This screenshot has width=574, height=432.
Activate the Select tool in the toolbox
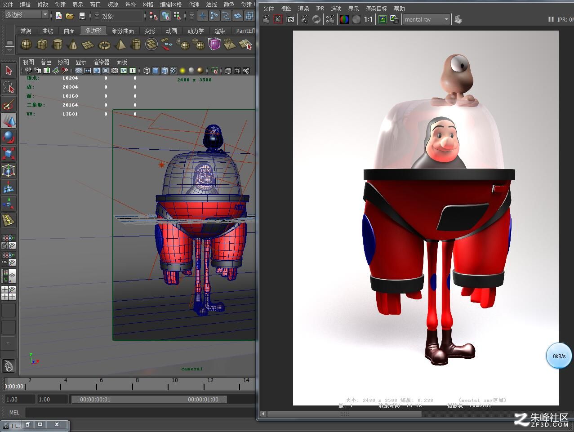click(9, 71)
